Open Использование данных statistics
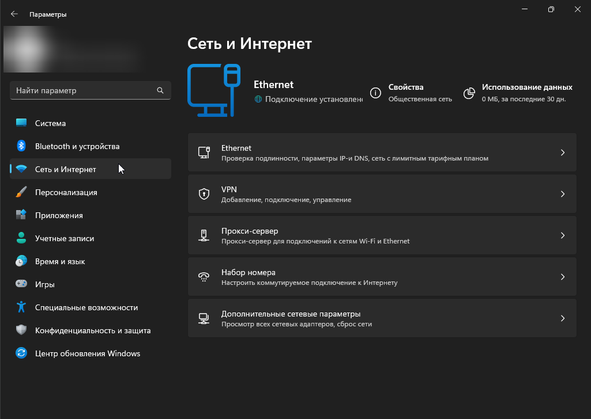This screenshot has height=419, width=591. 526,93
